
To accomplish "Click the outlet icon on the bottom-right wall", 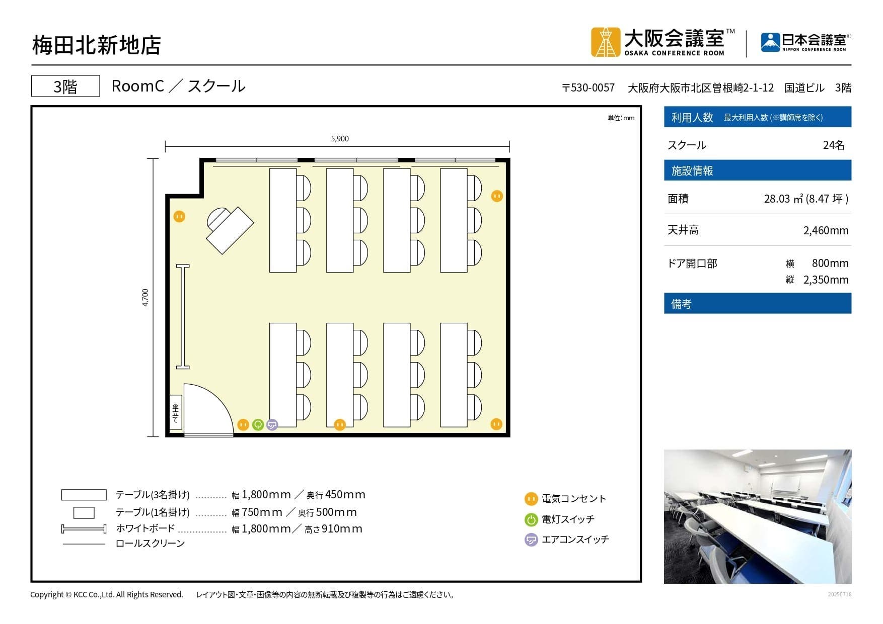I will [496, 425].
